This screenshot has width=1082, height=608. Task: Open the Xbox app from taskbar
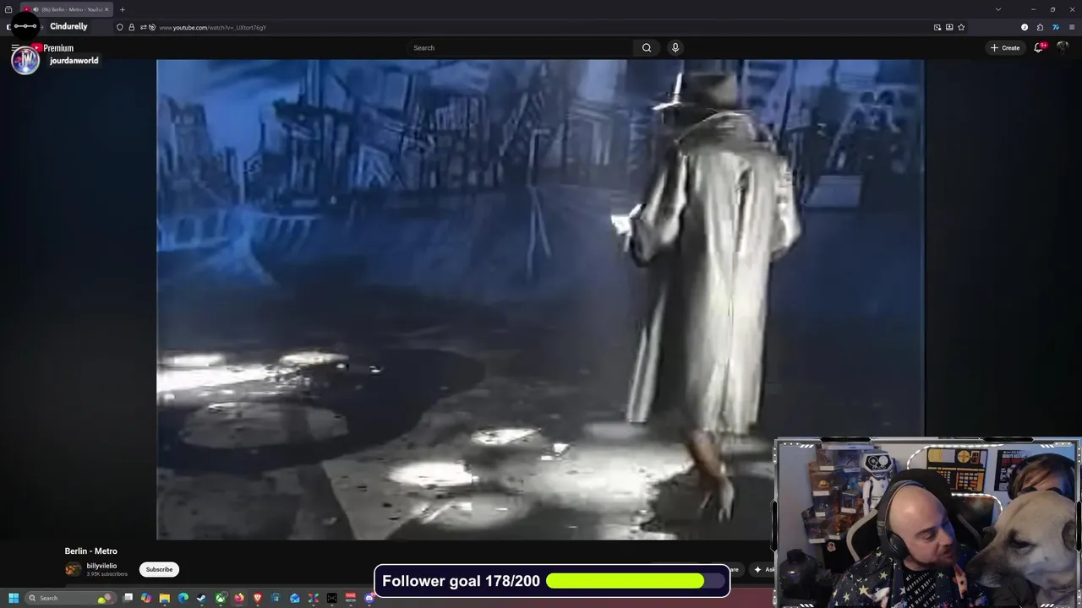point(220,598)
